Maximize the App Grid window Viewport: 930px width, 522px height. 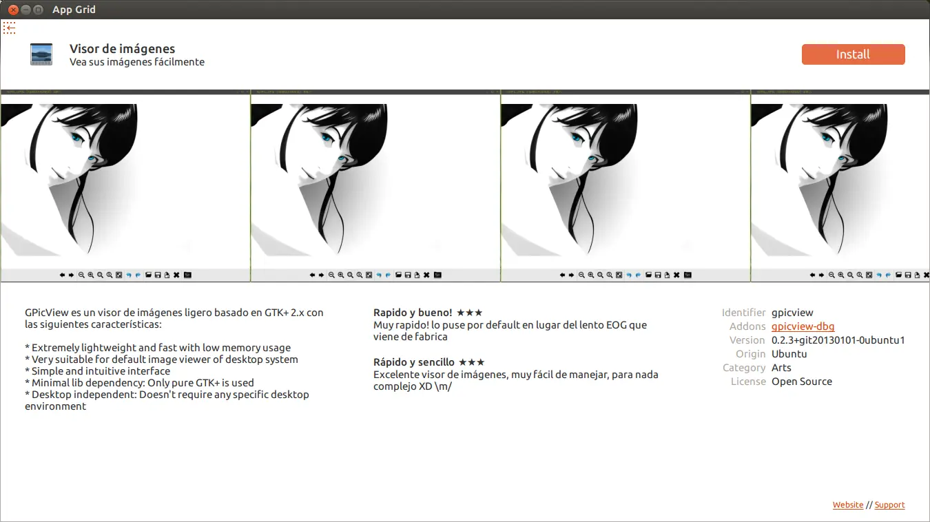pos(38,10)
